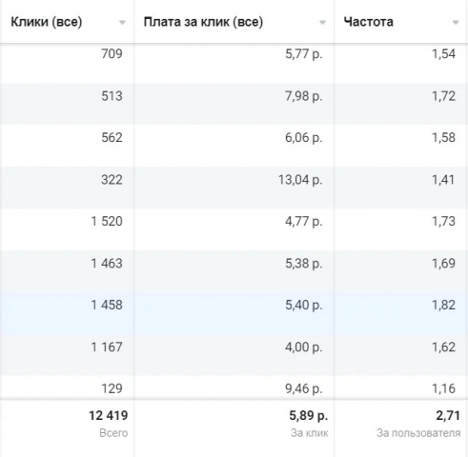Click the Всего label
This screenshot has width=468, height=457.
tap(113, 433)
